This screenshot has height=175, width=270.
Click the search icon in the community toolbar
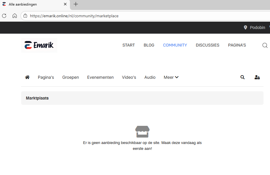(x=242, y=77)
